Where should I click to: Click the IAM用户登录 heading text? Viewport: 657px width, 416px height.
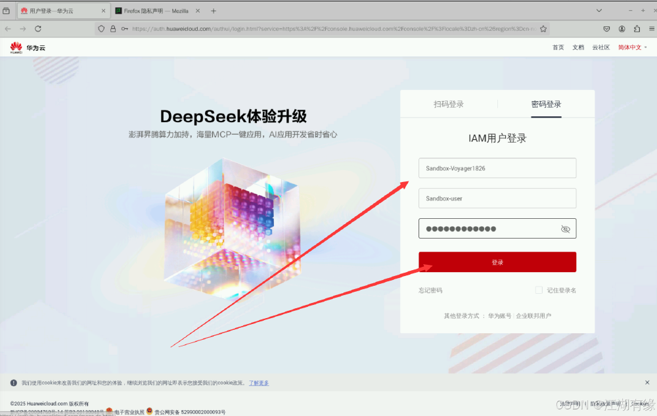[x=497, y=138]
